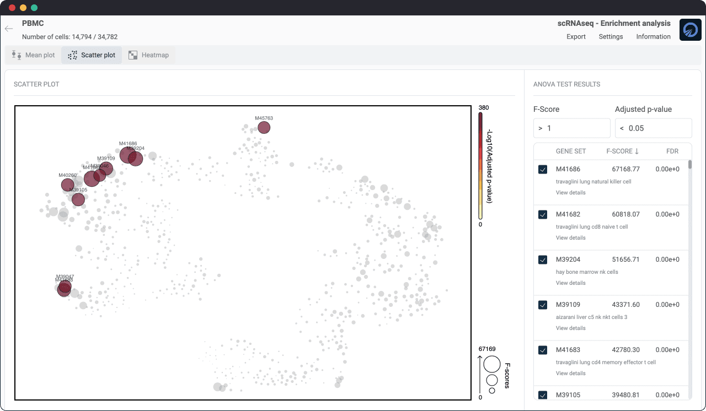
Task: Click the M45763 bubble in scatter plot
Action: pos(264,128)
